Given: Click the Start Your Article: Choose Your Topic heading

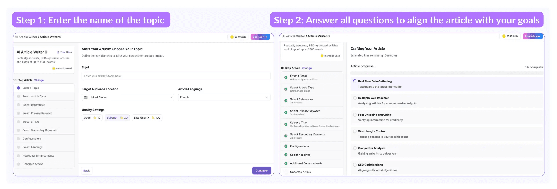Looking at the screenshot, I should pyautogui.click(x=112, y=49).
